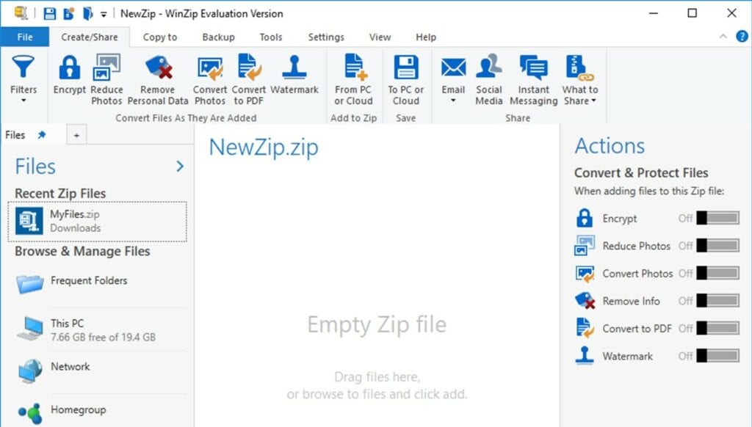This screenshot has height=427, width=752.
Task: Click the Instant Messaging share icon
Action: (x=533, y=73)
